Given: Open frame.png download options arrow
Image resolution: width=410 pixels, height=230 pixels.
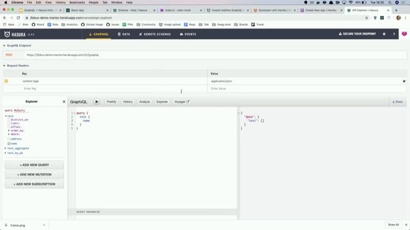Looking at the screenshot, I should pyautogui.click(x=44, y=225).
